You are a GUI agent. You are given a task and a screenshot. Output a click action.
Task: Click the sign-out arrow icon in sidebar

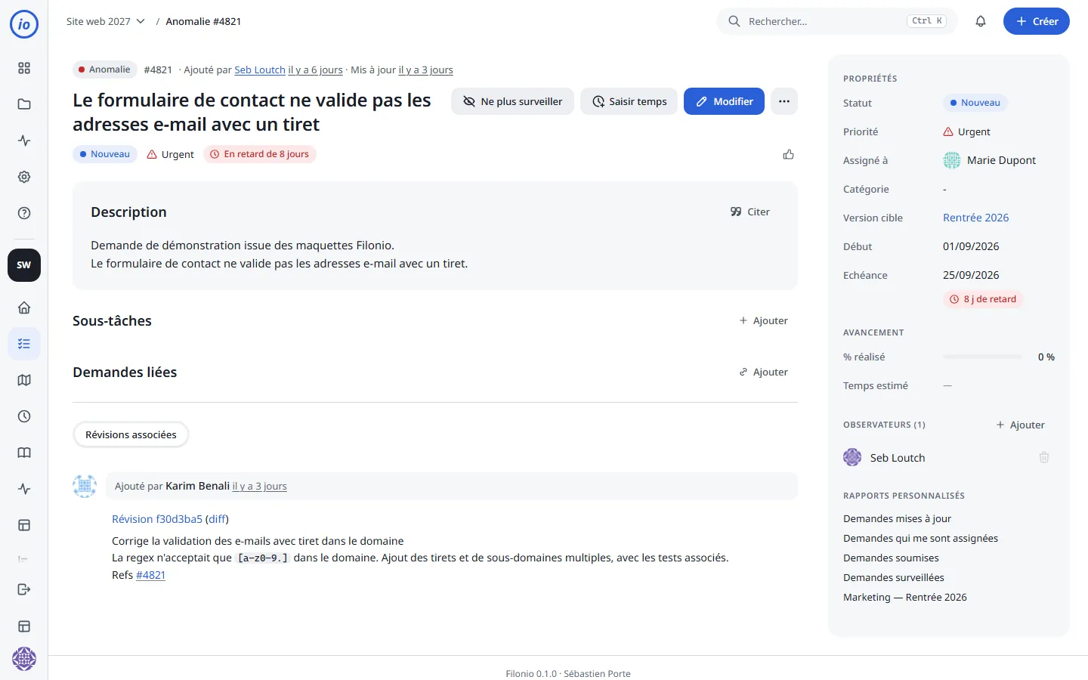pos(24,589)
